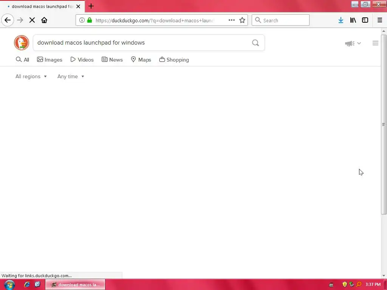The height and width of the screenshot is (290, 387).
Task: Click the scrollbar up arrow
Action: click(384, 31)
